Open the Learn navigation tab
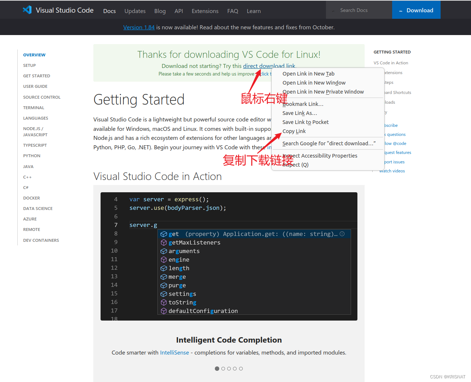This screenshot has width=471, height=382. tap(254, 11)
